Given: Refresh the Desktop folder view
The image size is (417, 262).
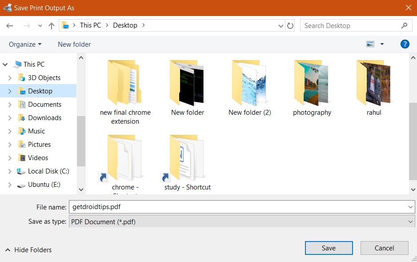Looking at the screenshot, I should [290, 25].
